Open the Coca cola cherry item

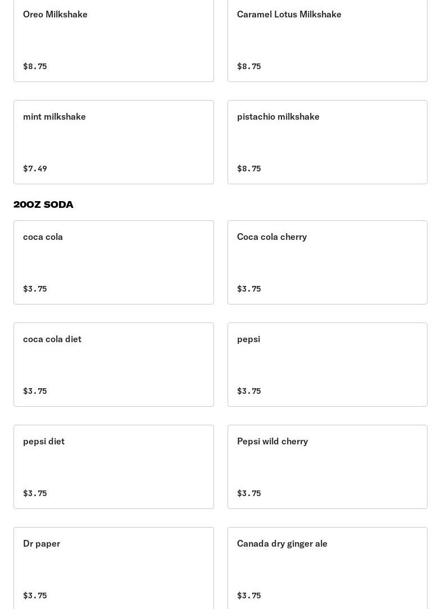click(327, 262)
